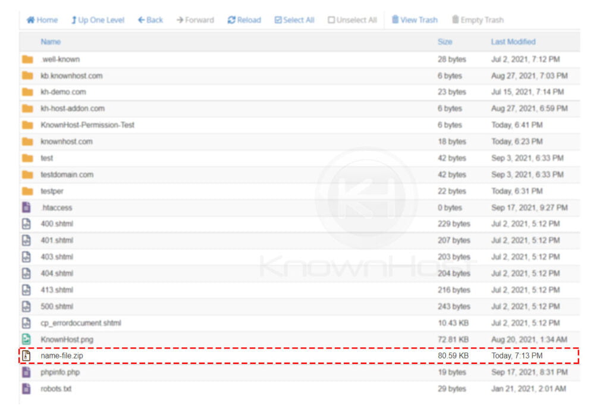Select the KnownHost.png file name
609x415 pixels.
point(67,339)
